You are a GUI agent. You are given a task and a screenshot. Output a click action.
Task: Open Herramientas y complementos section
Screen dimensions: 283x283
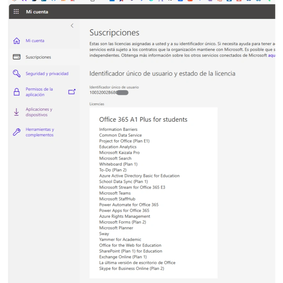(40, 132)
